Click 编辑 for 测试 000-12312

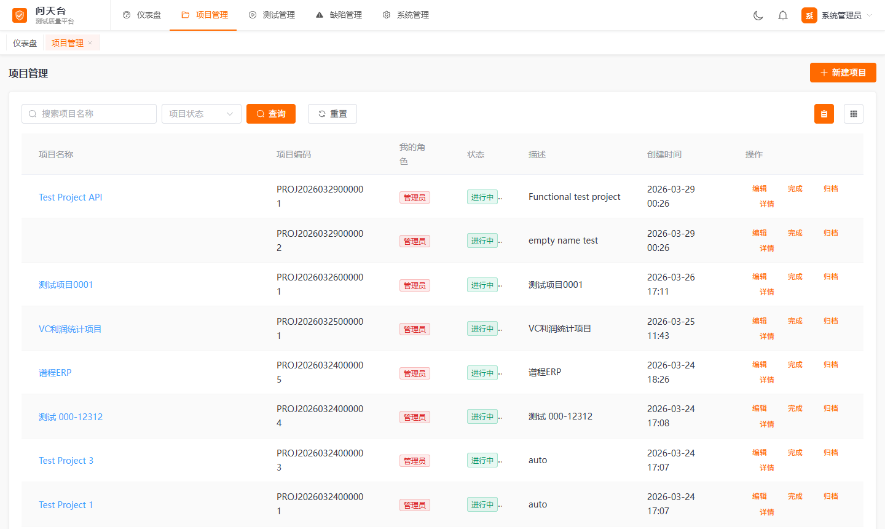pyautogui.click(x=760, y=408)
